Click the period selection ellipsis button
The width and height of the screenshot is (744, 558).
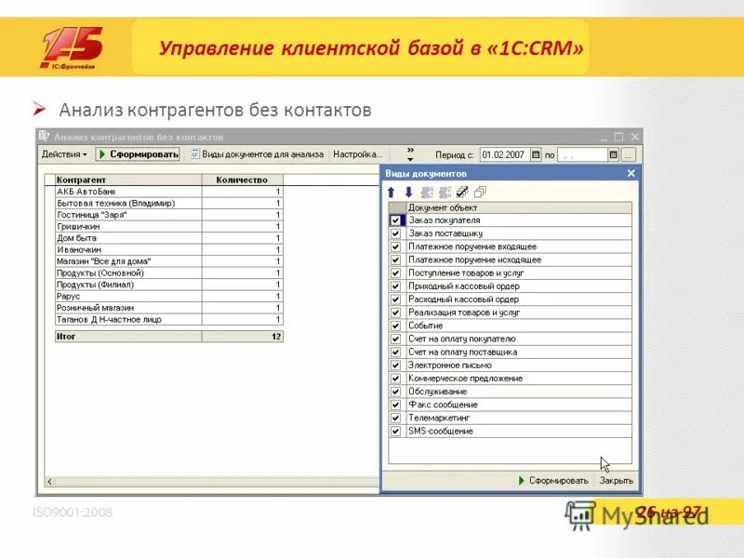tap(628, 154)
